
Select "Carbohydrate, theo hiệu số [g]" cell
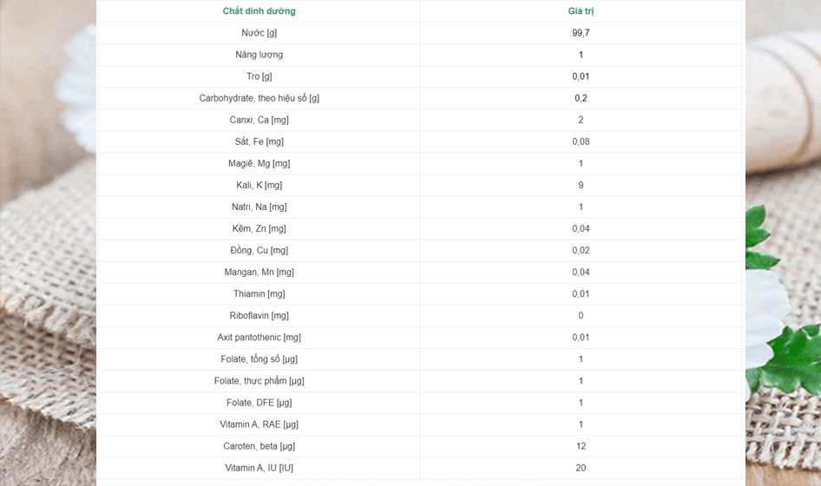coord(259,98)
